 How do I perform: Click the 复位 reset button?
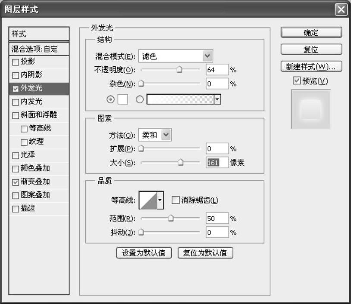pyautogui.click(x=311, y=50)
